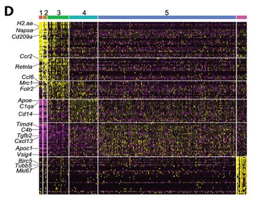Click the teal cluster 4 color bar

tap(83, 18)
